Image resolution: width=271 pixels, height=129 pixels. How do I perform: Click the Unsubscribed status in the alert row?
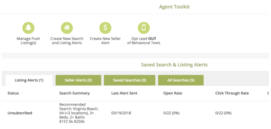coord(20,113)
